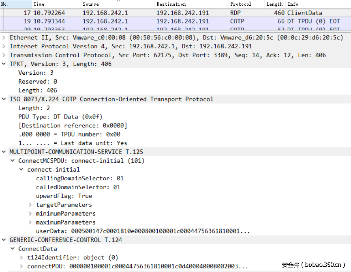Image resolution: width=351 pixels, height=272 pixels.
Task: Select the upwardFlag: True field
Action: click(x=64, y=196)
